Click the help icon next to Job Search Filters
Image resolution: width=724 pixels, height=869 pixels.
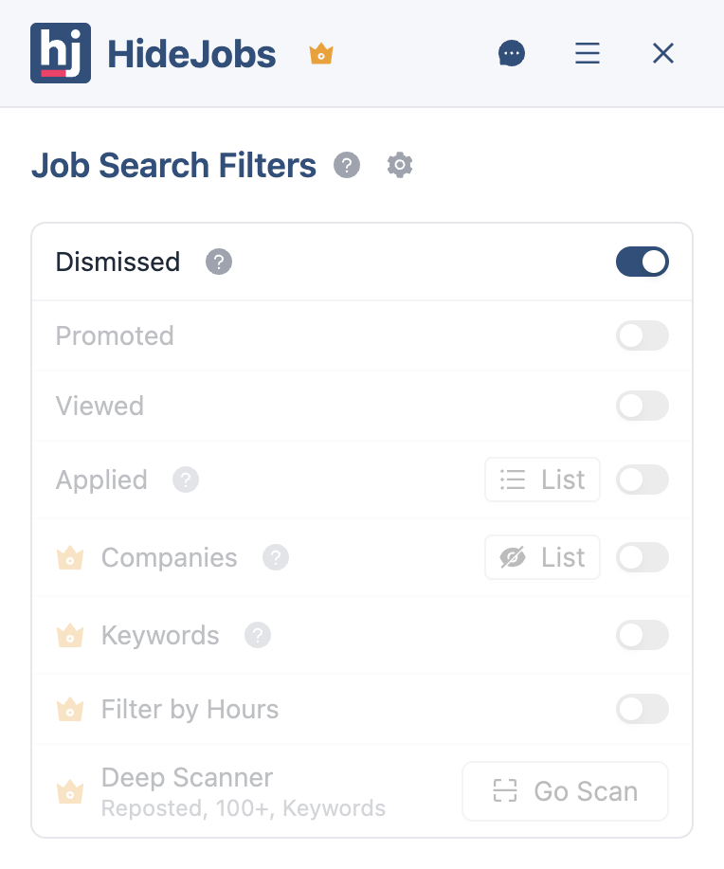pyautogui.click(x=347, y=165)
